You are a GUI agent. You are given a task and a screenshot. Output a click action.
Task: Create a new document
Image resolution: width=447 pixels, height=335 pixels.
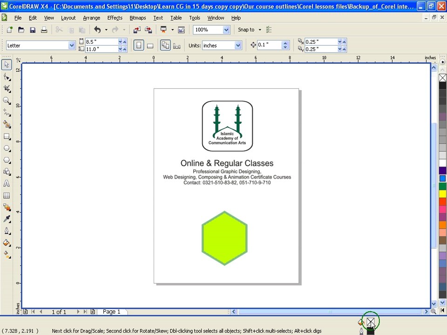tap(10, 30)
